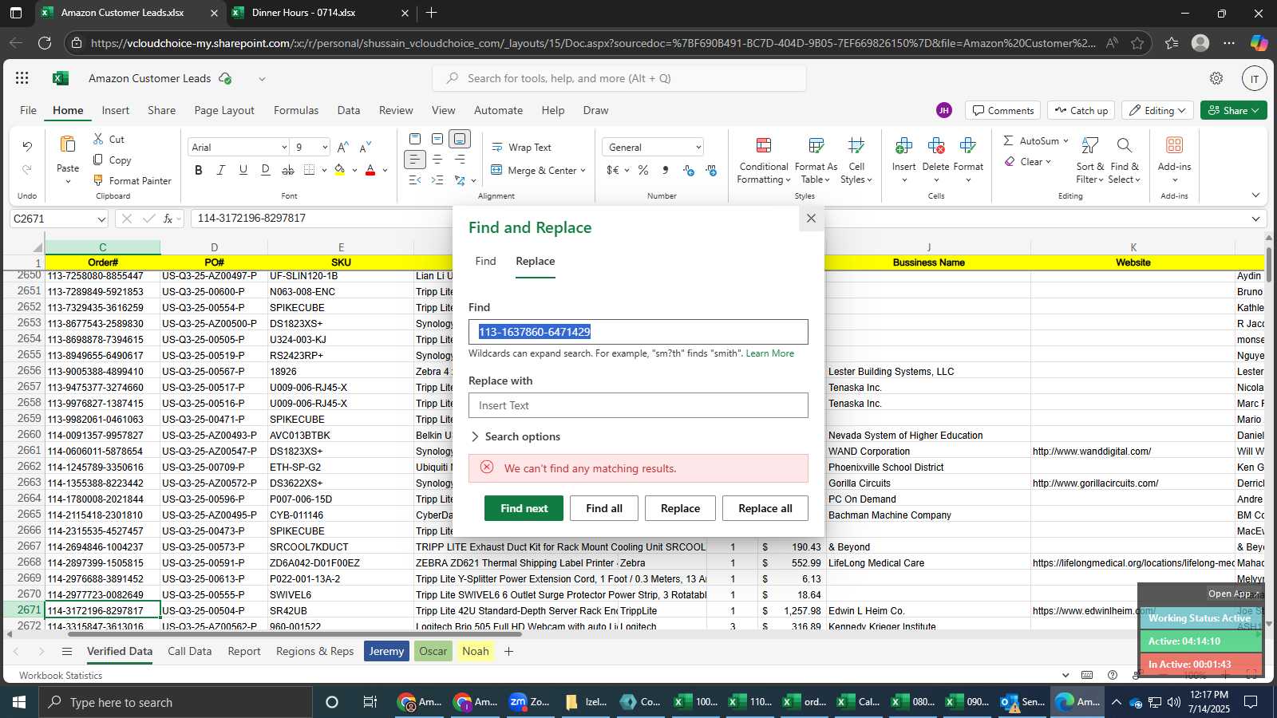
Task: Activate the Format Painter brush
Action: (98, 180)
